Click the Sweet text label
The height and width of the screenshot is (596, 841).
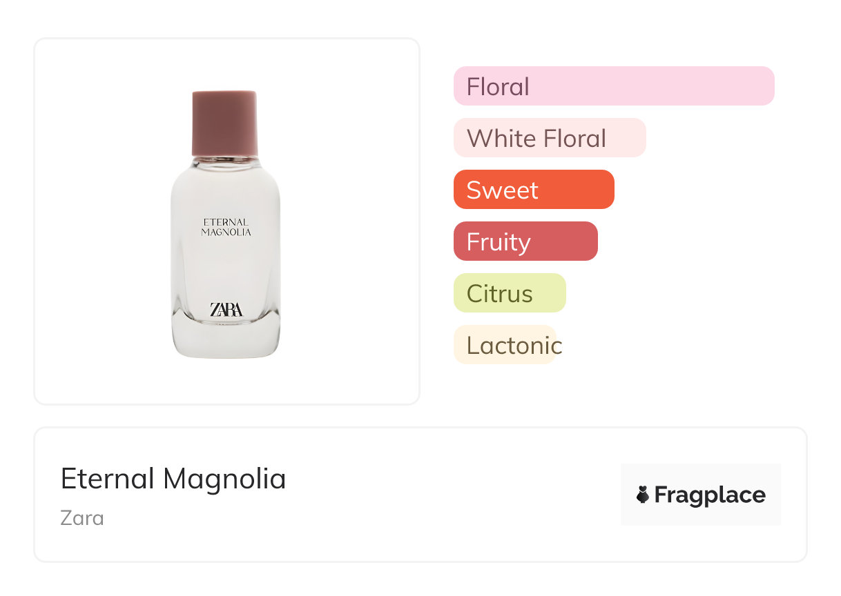point(502,190)
